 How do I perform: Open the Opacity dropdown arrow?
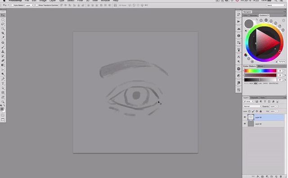click(277, 106)
